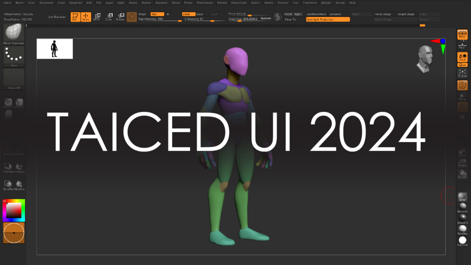Image resolution: width=471 pixels, height=265 pixels.
Task: Enable Mrgb paint mode
Action: [143, 14]
